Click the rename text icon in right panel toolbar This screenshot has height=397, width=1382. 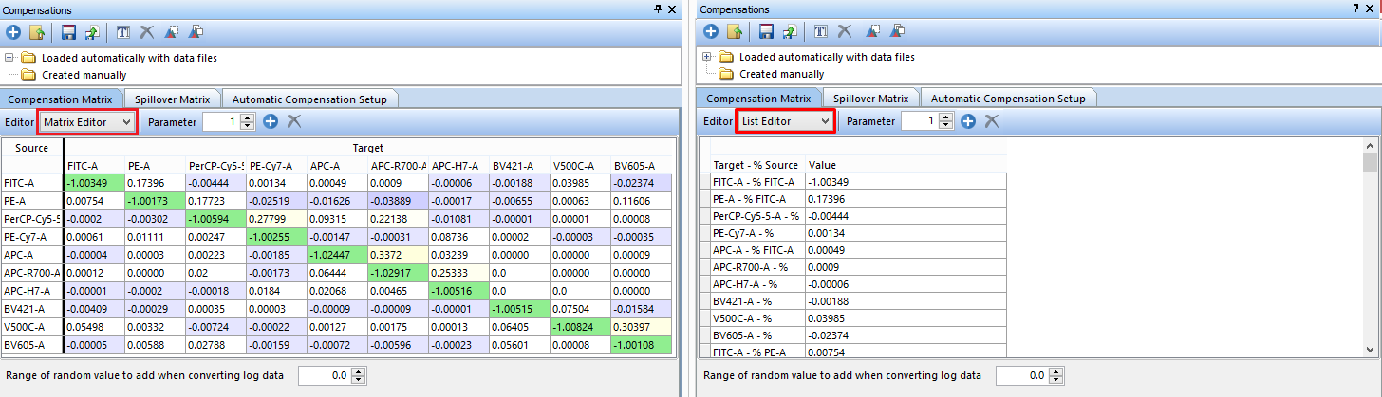(821, 32)
